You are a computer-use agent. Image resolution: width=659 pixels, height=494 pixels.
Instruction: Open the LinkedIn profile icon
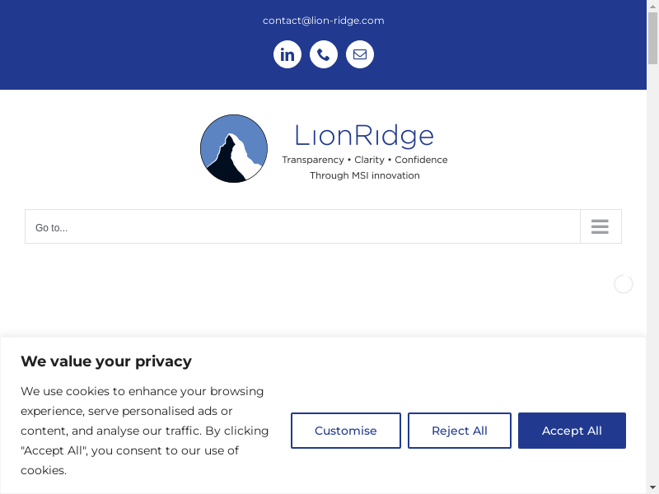[287, 55]
